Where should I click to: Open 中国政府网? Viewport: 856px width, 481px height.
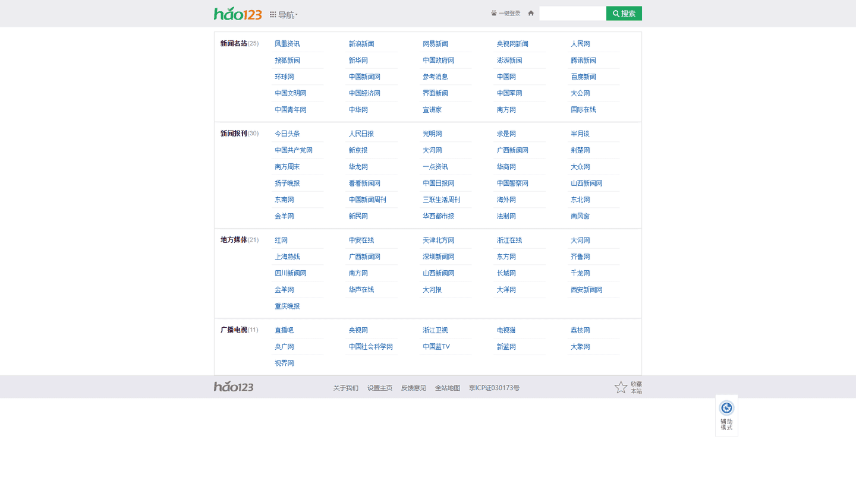(439, 61)
